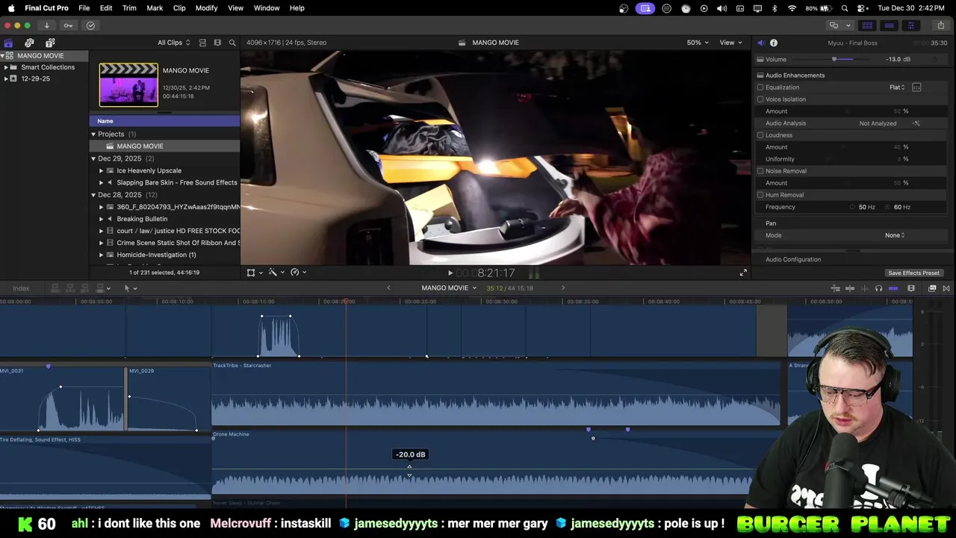
Task: Expand the Smart Collections folder
Action: pyautogui.click(x=6, y=67)
